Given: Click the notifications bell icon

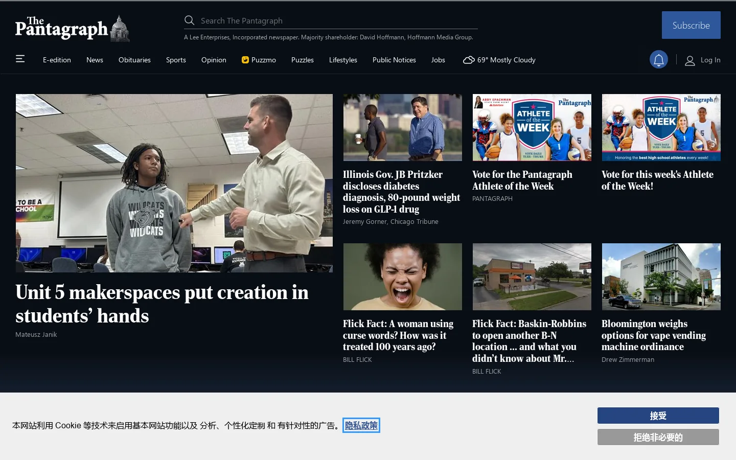Looking at the screenshot, I should coord(659,60).
